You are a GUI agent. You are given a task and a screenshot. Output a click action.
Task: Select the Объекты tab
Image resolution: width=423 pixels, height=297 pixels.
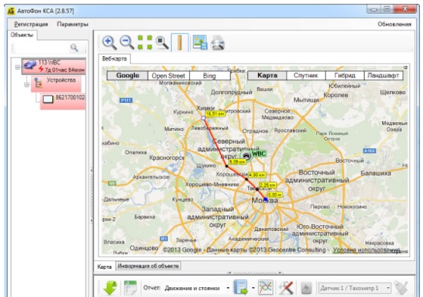pos(22,35)
